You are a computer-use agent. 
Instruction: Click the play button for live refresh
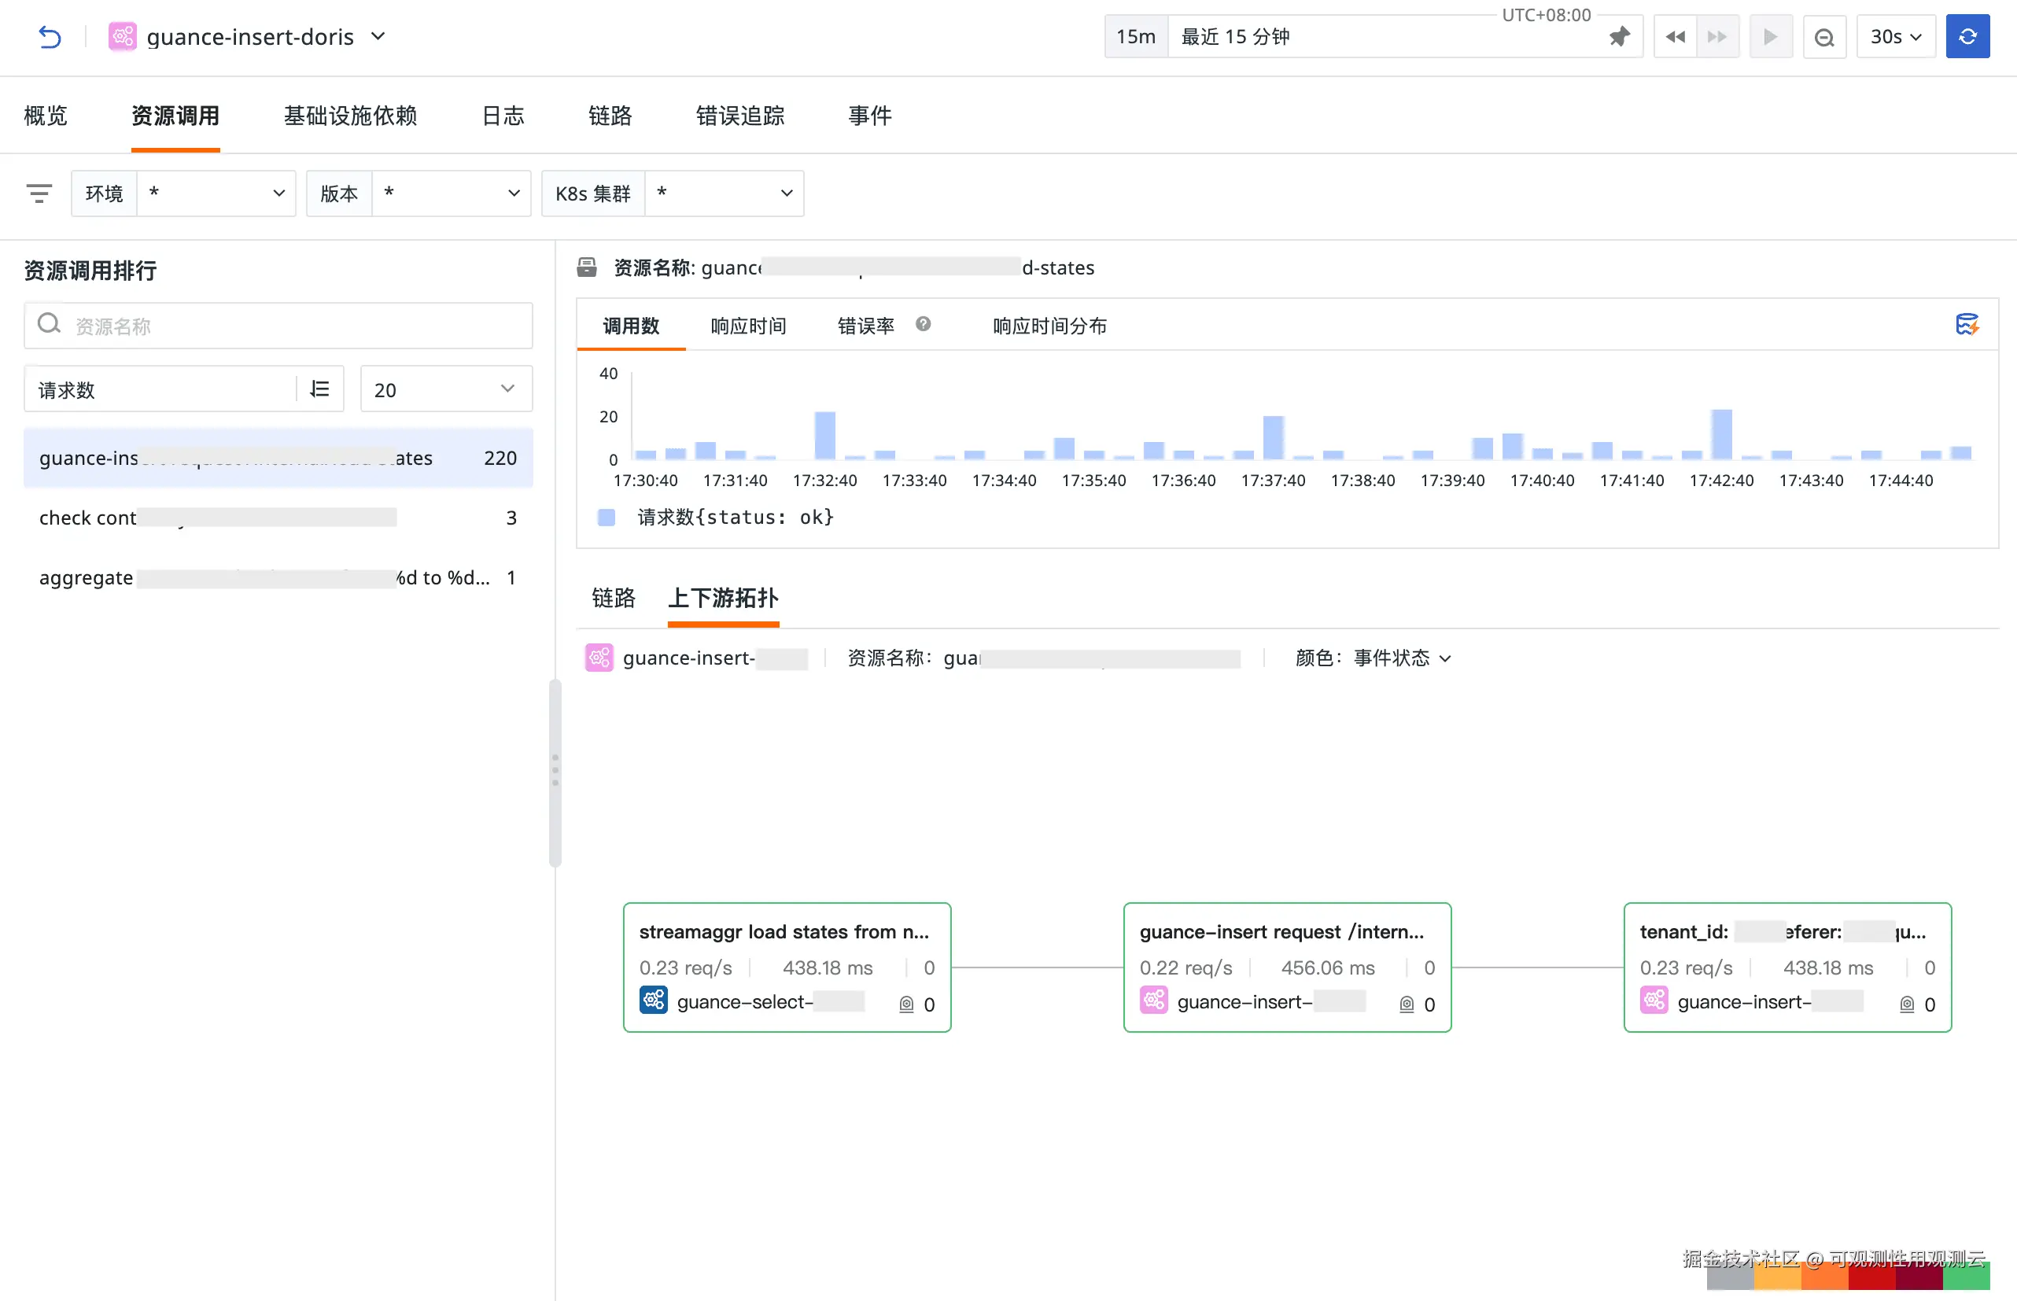pyautogui.click(x=1770, y=36)
